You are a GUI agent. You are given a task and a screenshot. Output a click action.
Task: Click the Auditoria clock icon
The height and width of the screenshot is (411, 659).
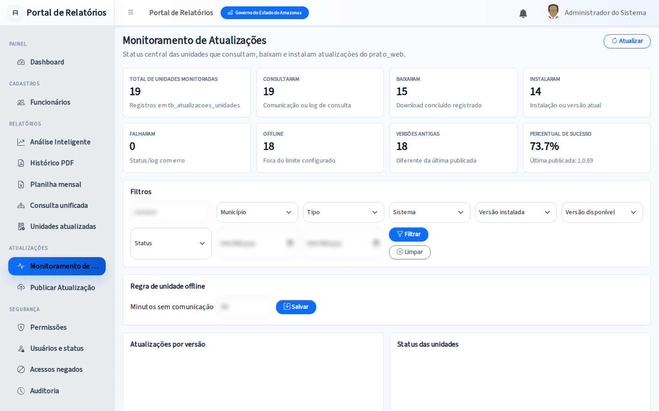pos(21,391)
